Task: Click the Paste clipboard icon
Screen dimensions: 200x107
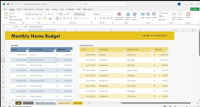Action: click(x=6, y=14)
